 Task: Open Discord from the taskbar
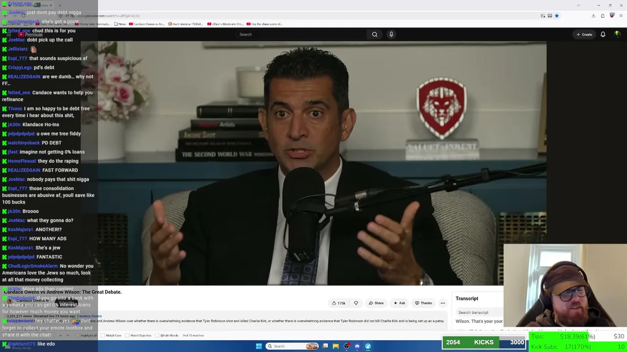tap(357, 346)
